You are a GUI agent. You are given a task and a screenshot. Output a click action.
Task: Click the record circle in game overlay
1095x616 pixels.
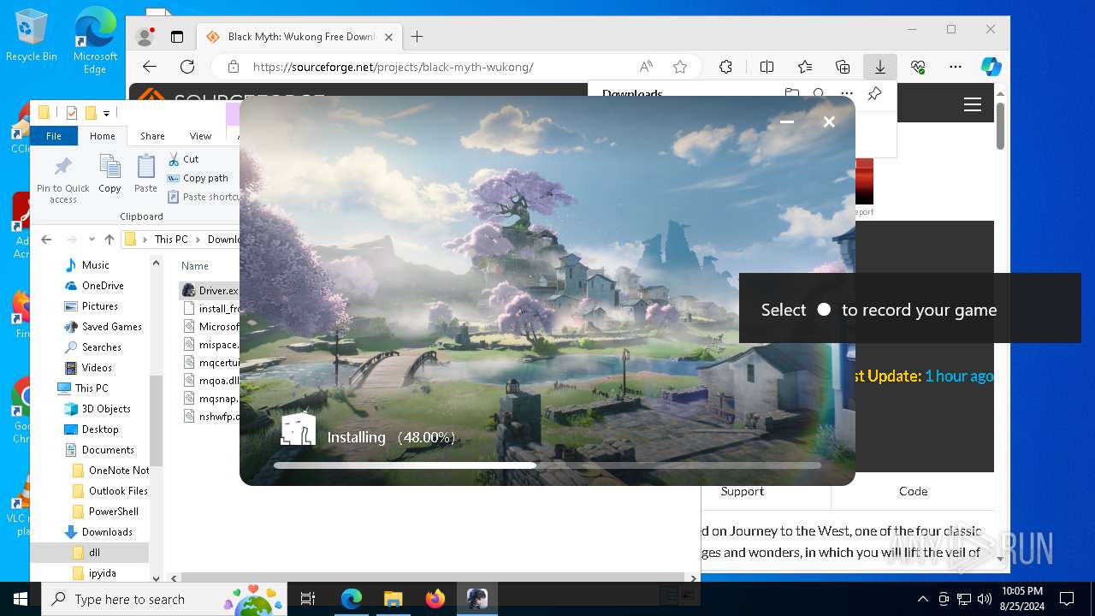coord(824,310)
